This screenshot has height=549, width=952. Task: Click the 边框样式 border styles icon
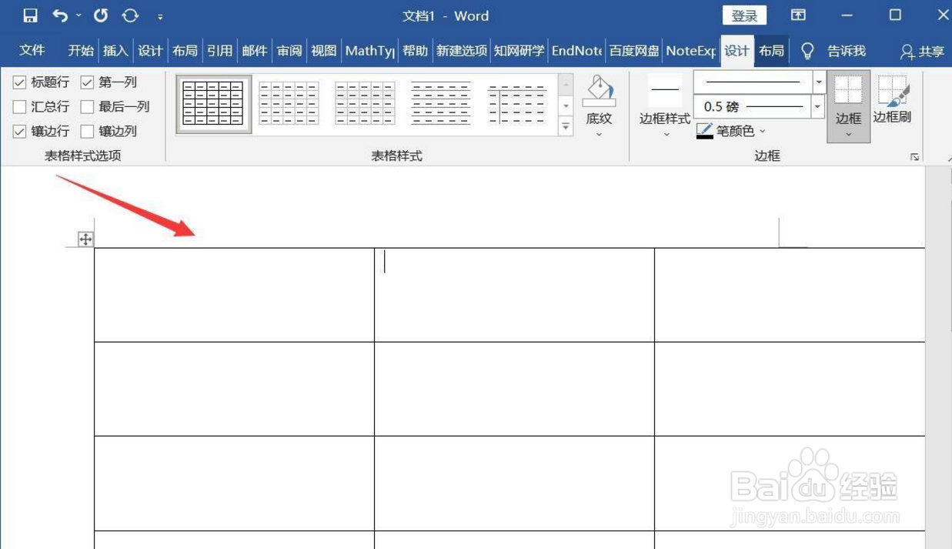665,90
